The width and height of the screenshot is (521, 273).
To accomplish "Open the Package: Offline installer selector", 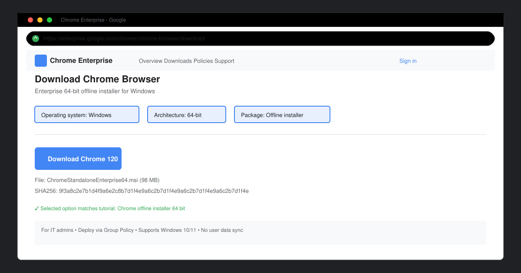I will point(282,114).
